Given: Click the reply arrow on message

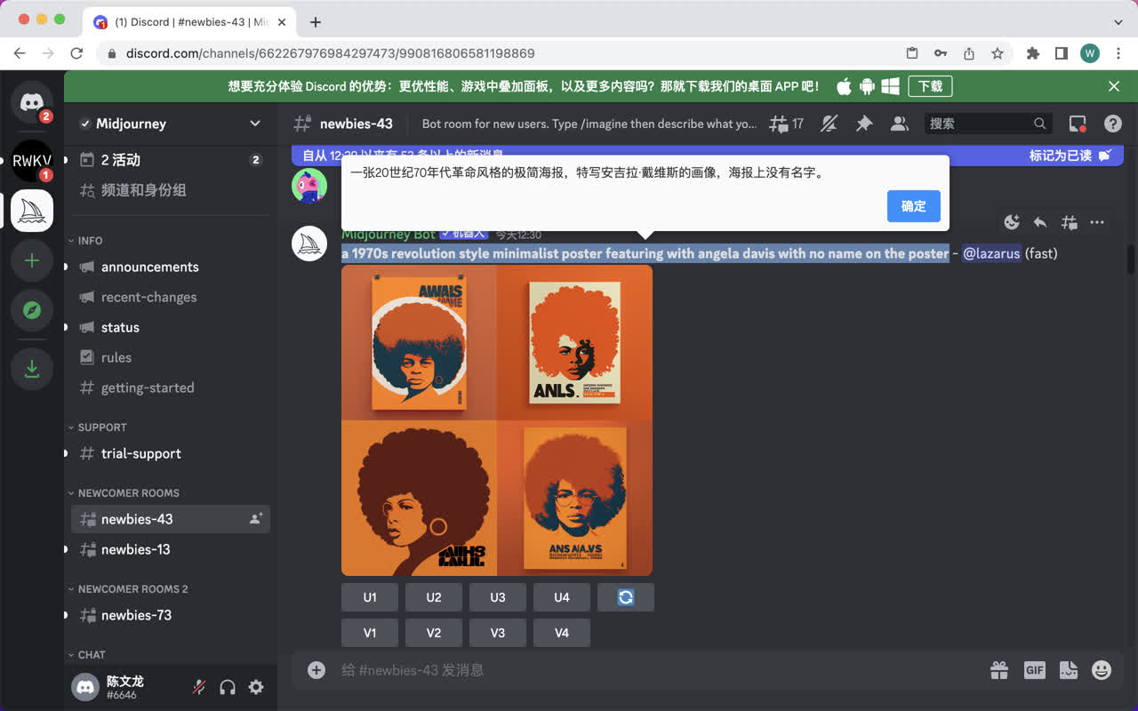Looking at the screenshot, I should [x=1040, y=222].
